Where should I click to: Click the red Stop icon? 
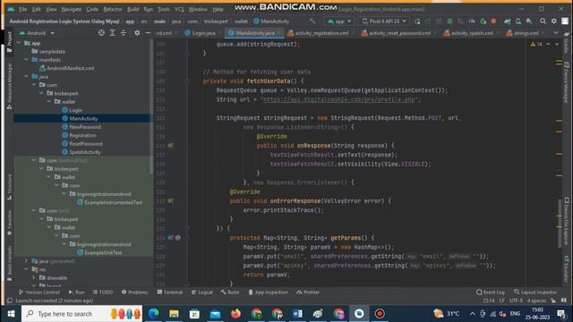pos(493,21)
